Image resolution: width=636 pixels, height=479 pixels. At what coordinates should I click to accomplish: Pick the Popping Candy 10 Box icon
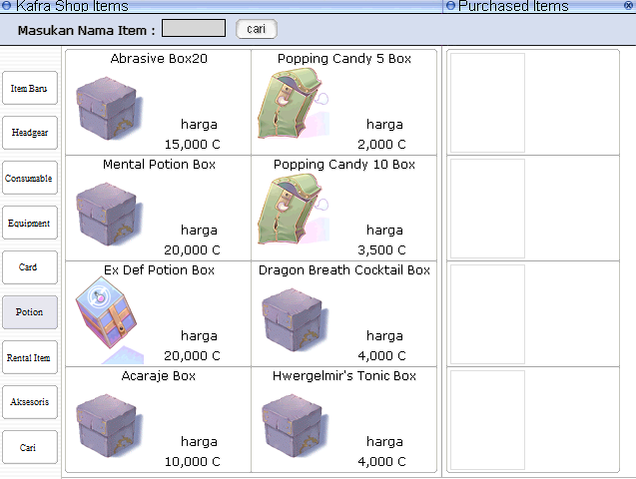coord(292,210)
